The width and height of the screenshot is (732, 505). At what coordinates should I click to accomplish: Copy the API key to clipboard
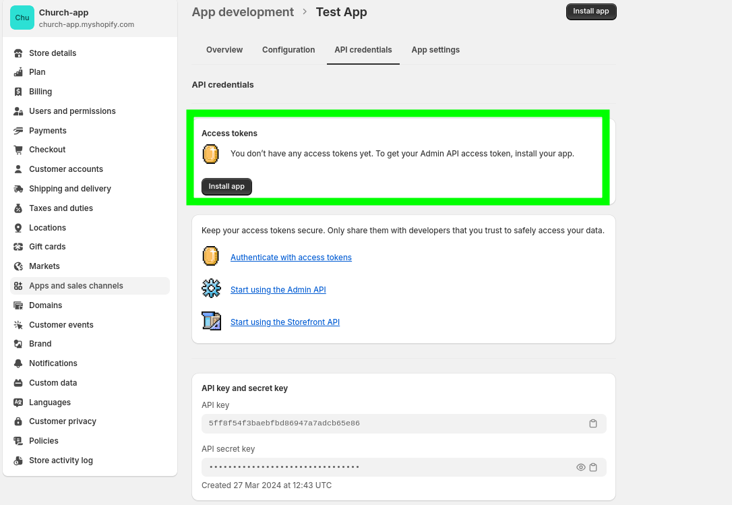593,423
